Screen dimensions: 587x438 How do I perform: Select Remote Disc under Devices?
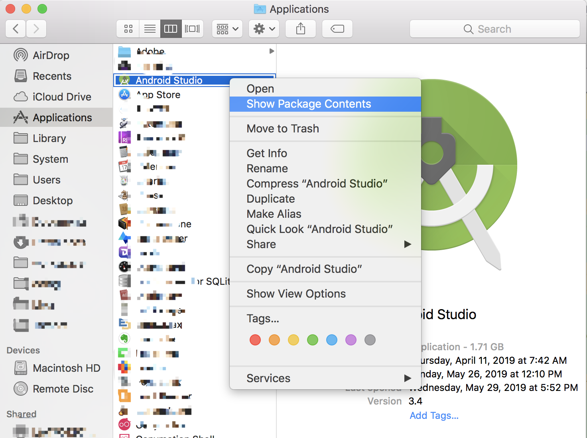[x=56, y=389]
